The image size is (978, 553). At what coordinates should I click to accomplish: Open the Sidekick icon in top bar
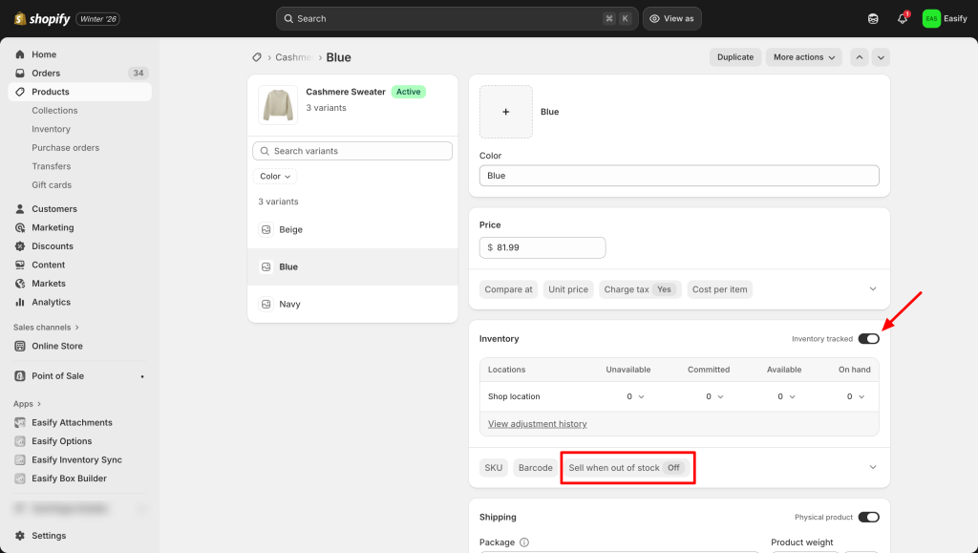click(872, 18)
